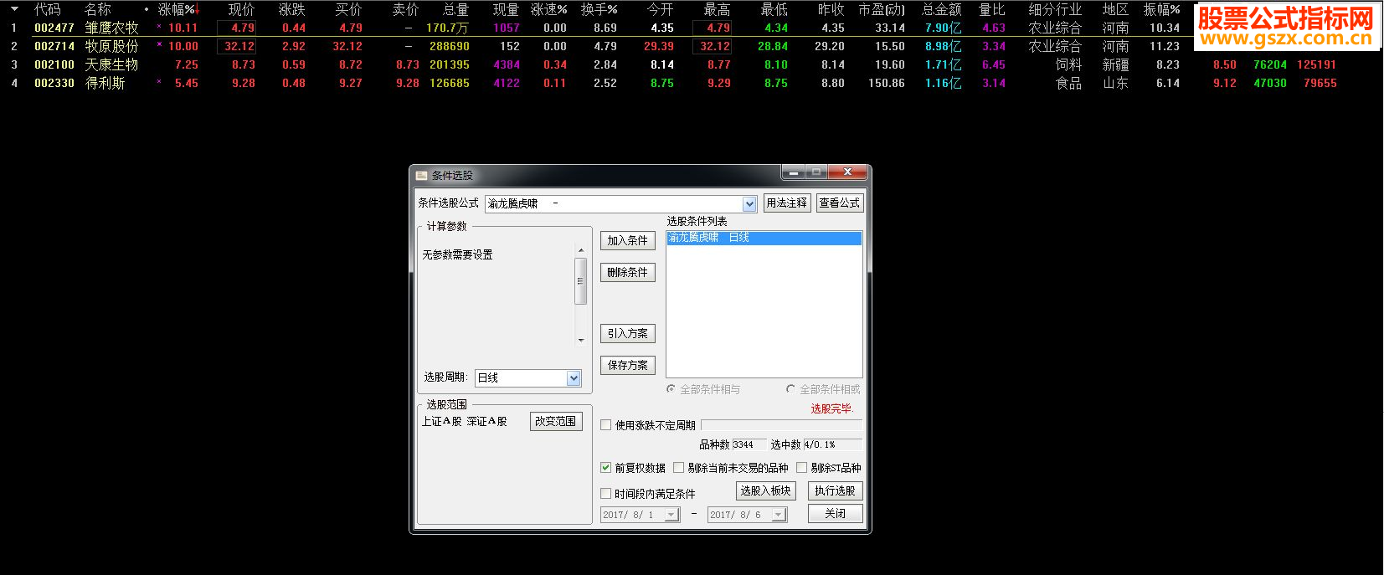Image resolution: width=1384 pixels, height=575 pixels.
Task: Click the scrollbar thumb in 计算参数 panel
Action: point(581,281)
